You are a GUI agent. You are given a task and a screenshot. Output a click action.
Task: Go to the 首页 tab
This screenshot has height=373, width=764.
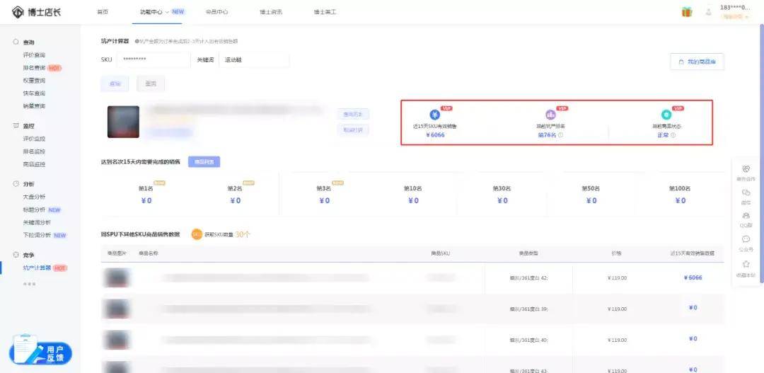click(103, 12)
